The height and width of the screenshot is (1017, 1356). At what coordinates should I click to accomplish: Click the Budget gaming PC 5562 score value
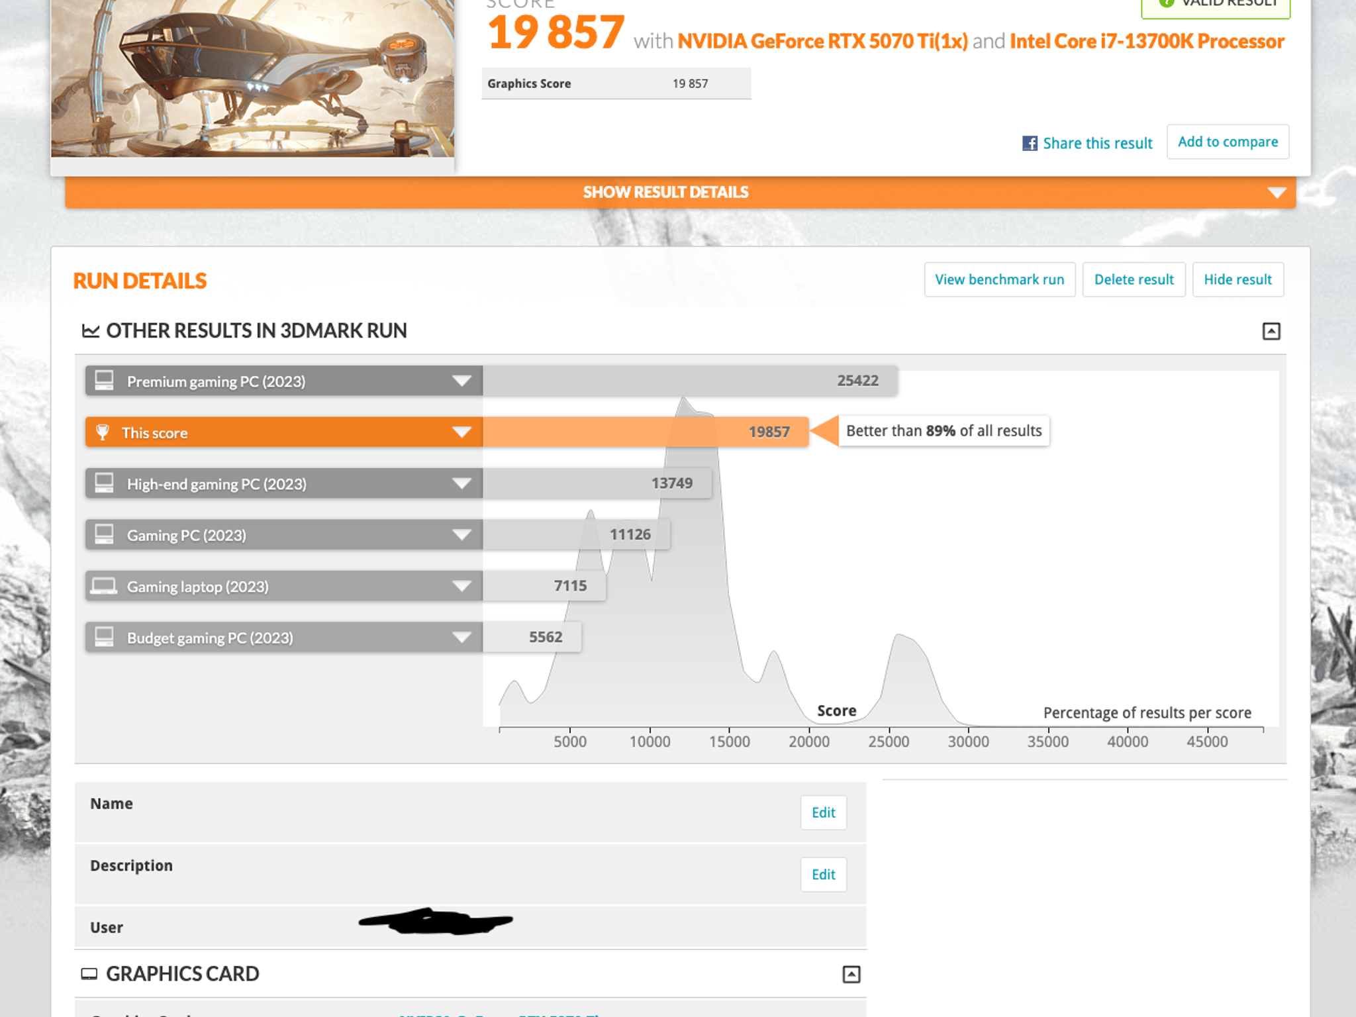click(546, 637)
